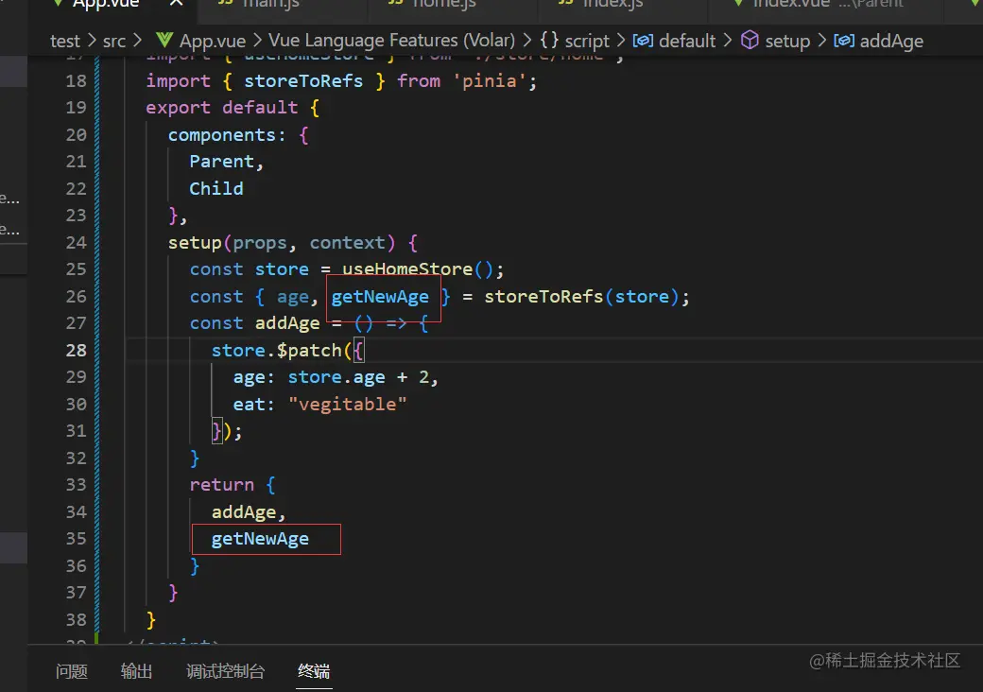Select the 终端 (Terminal) panel tab
This screenshot has width=983, height=692.
pyautogui.click(x=314, y=671)
